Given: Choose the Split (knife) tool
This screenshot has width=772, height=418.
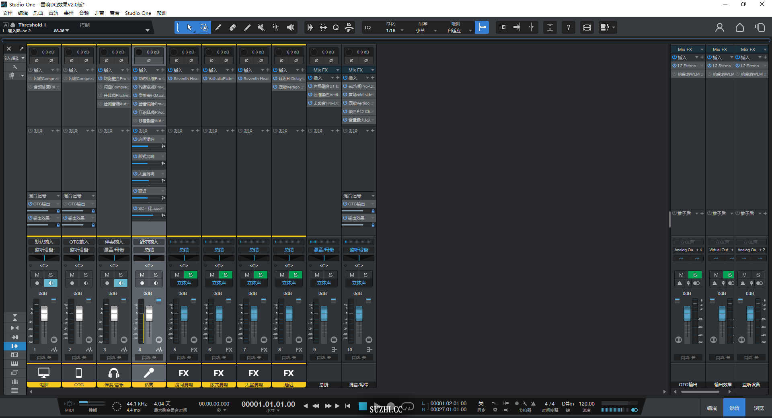Looking at the screenshot, I should point(218,27).
